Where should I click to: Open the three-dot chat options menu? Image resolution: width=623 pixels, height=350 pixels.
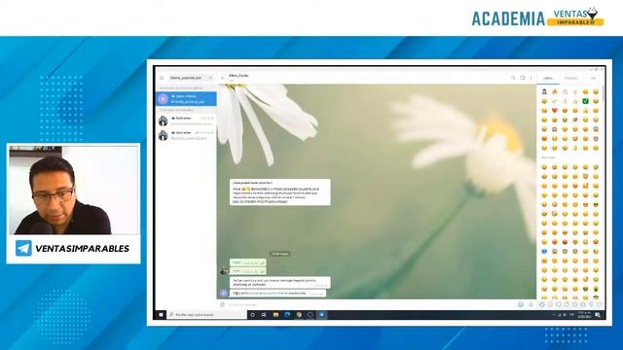[x=531, y=78]
